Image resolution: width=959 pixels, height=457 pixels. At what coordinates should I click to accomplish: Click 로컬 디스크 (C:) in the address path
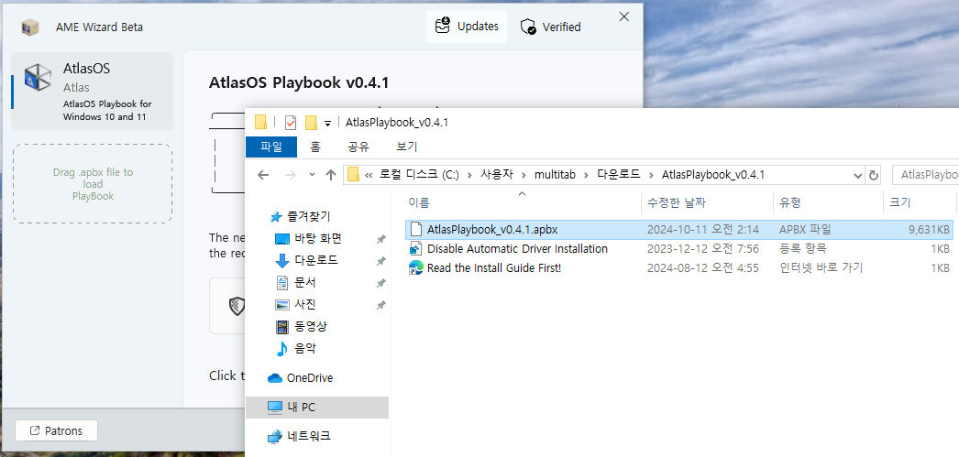(420, 175)
